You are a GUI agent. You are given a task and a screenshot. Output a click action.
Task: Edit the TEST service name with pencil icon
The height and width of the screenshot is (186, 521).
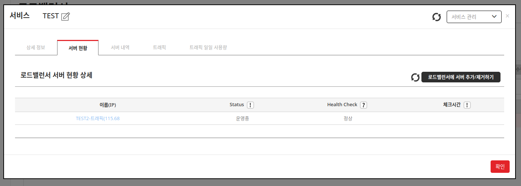pos(66,16)
